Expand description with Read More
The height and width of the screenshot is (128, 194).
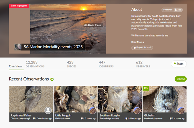[x=138, y=42]
